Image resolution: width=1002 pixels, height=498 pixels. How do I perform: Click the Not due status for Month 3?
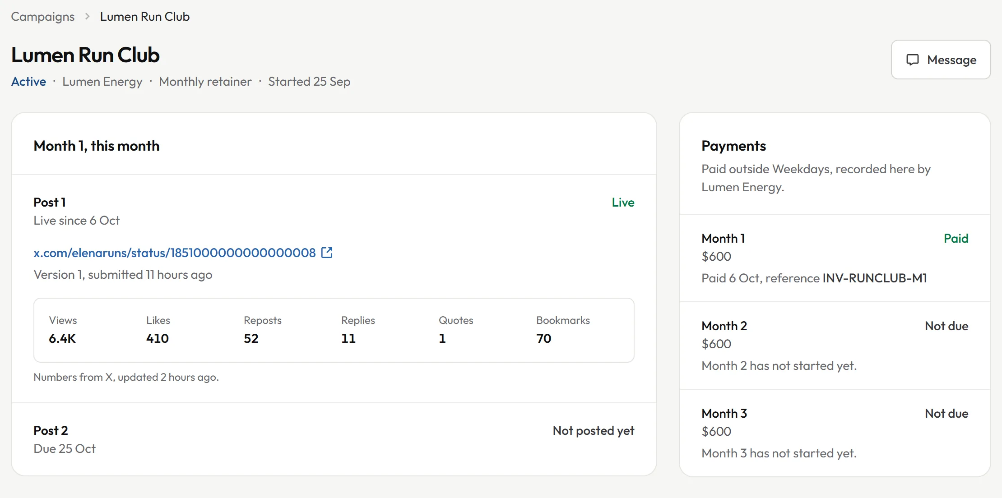pos(946,413)
